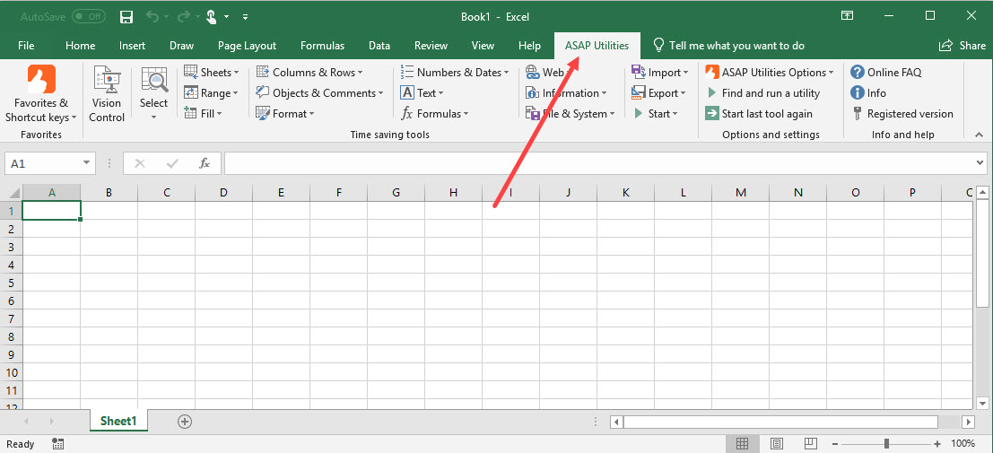Viewport: 993px width, 453px height.
Task: Open the Information utilities menu
Action: pos(566,93)
